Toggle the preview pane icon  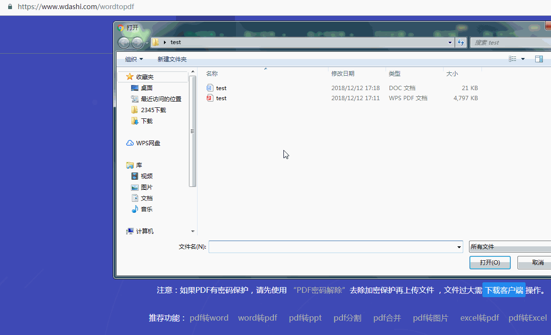[x=539, y=59]
